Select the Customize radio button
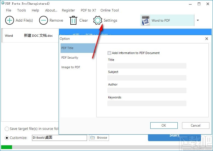 click(7, 138)
